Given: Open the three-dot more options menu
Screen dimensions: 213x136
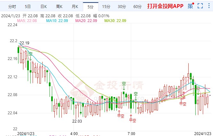Looking at the screenshot, I should [x=209, y=6].
